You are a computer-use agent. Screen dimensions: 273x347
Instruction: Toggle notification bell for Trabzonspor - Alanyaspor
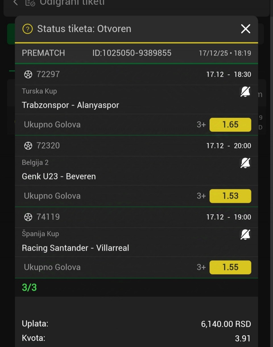pyautogui.click(x=245, y=92)
